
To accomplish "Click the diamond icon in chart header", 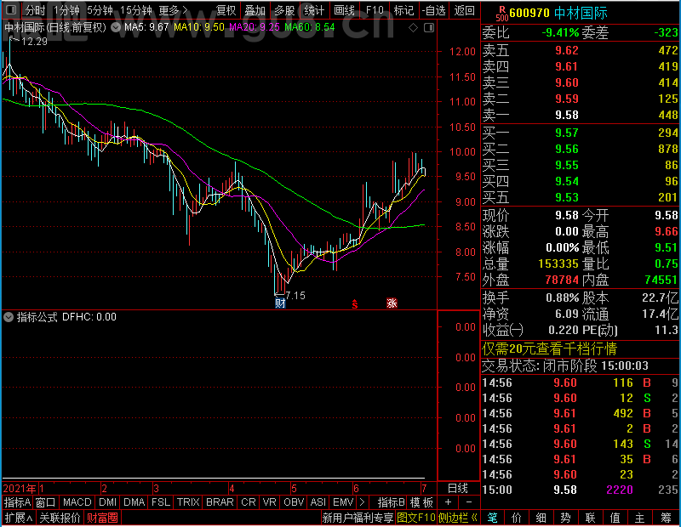I will (x=414, y=28).
